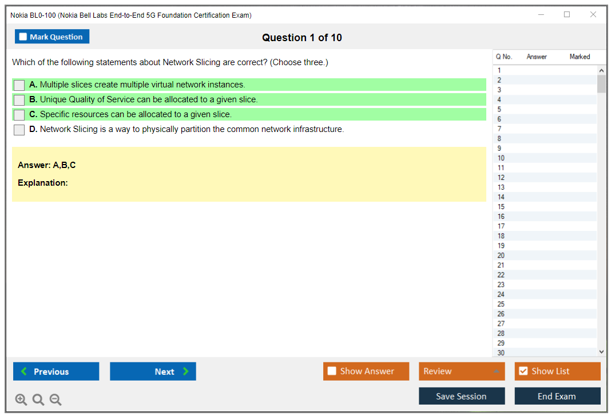The width and height of the screenshot is (615, 420).
Task: Click the question list scroll up arrow
Action: (x=601, y=70)
